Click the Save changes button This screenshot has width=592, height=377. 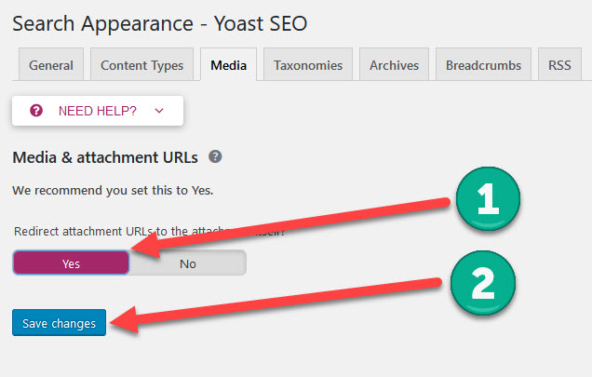(59, 323)
